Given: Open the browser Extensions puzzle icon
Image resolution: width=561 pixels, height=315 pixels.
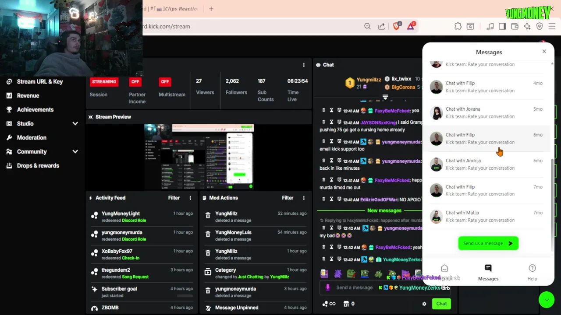Looking at the screenshot, I should coord(458,26).
